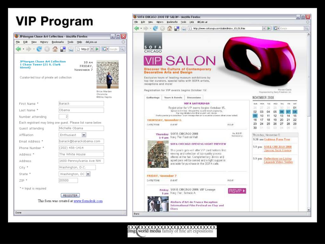The height and width of the screenshot is (244, 325).
Task: Click Google engine icon in SOFA search box
Action: point(275,28)
